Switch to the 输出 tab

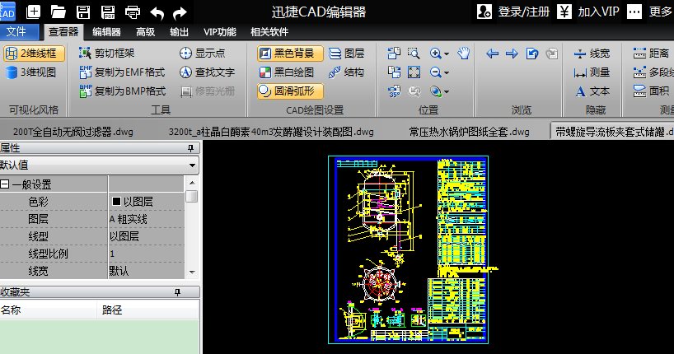tap(180, 32)
